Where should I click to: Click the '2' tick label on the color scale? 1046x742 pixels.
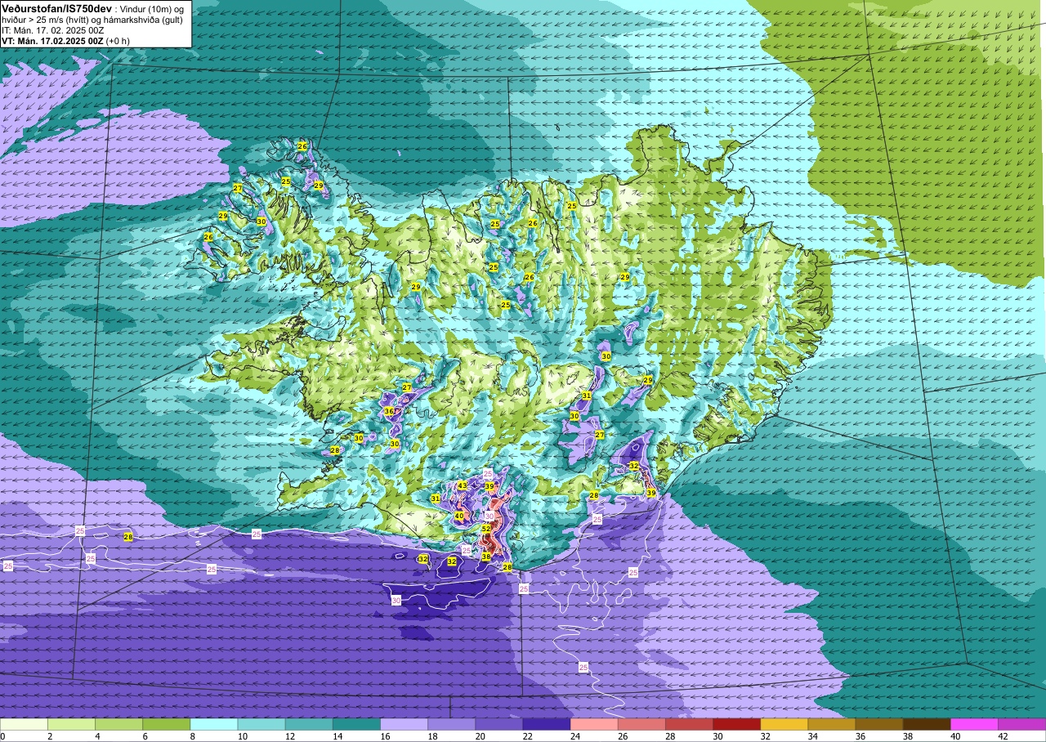48,736
